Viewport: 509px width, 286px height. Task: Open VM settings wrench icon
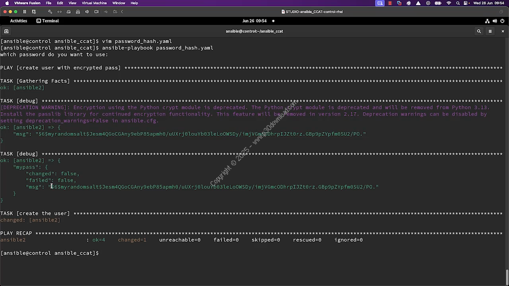pos(50,12)
